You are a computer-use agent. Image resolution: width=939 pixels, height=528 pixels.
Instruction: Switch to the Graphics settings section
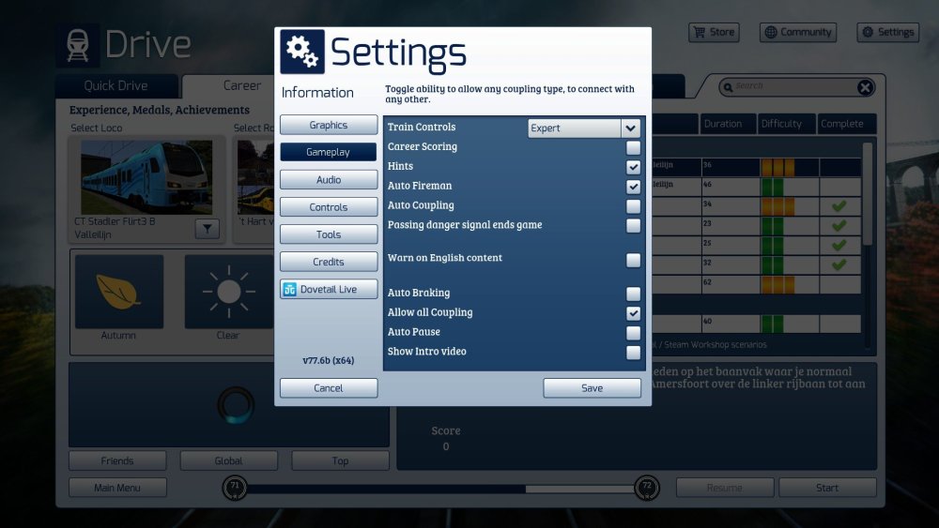[329, 126]
